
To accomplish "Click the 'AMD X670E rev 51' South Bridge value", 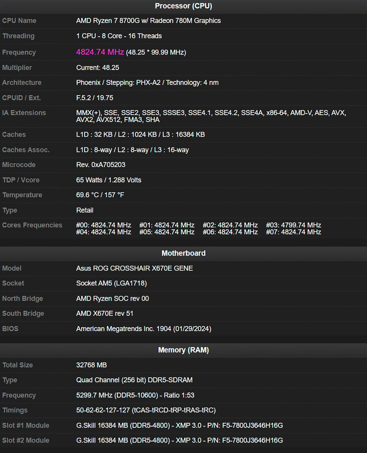I will point(105,313).
